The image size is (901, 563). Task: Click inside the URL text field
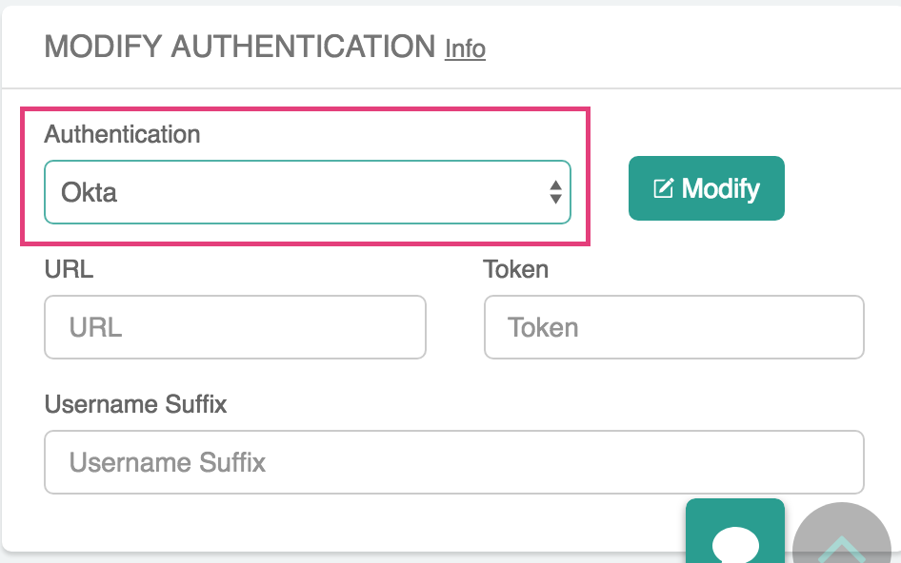coord(234,327)
